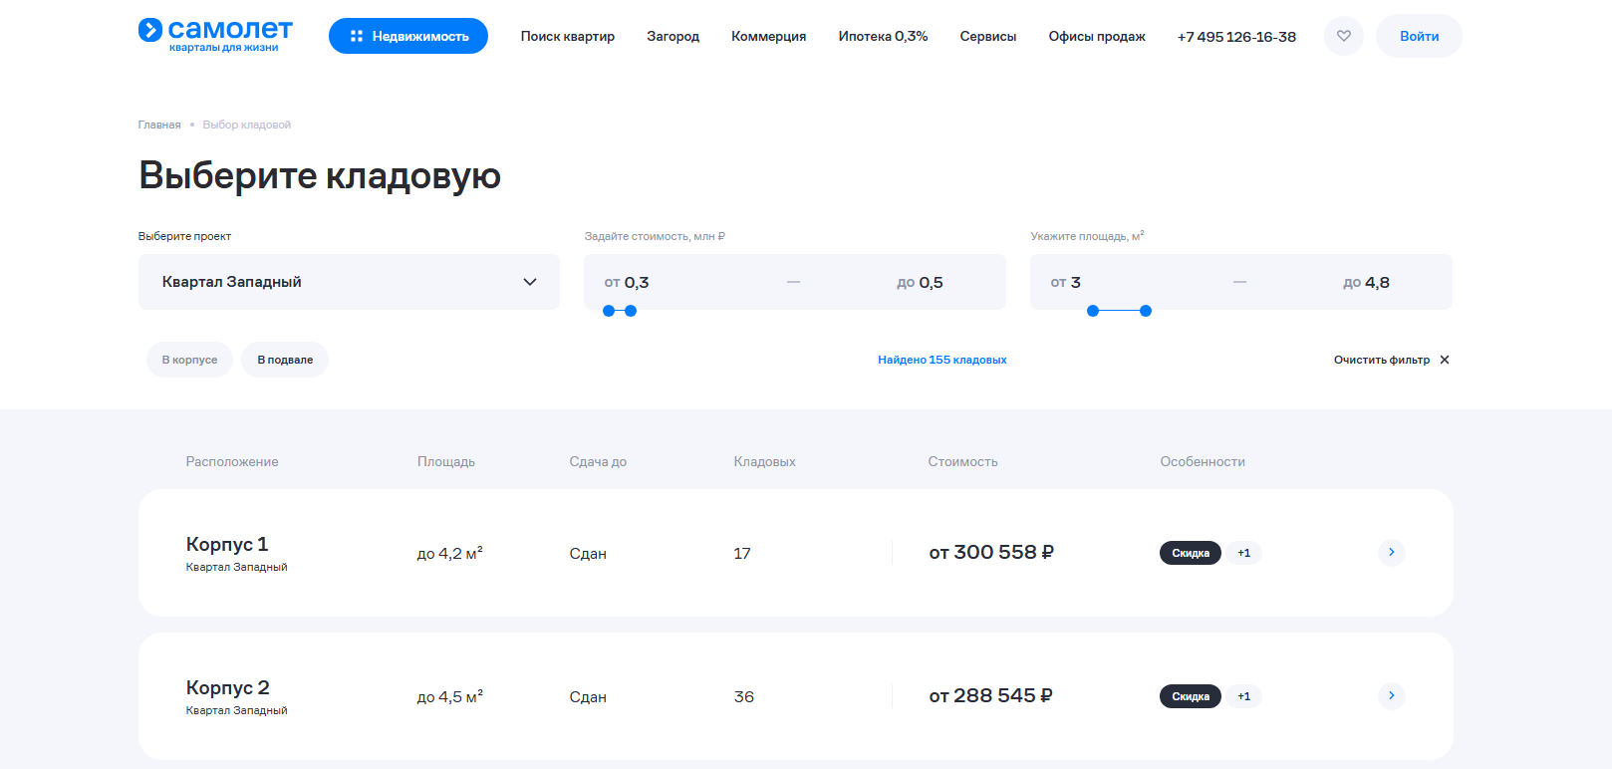Click the +1 features badge for Корпус 1
The width and height of the screenshot is (1612, 769).
point(1244,553)
